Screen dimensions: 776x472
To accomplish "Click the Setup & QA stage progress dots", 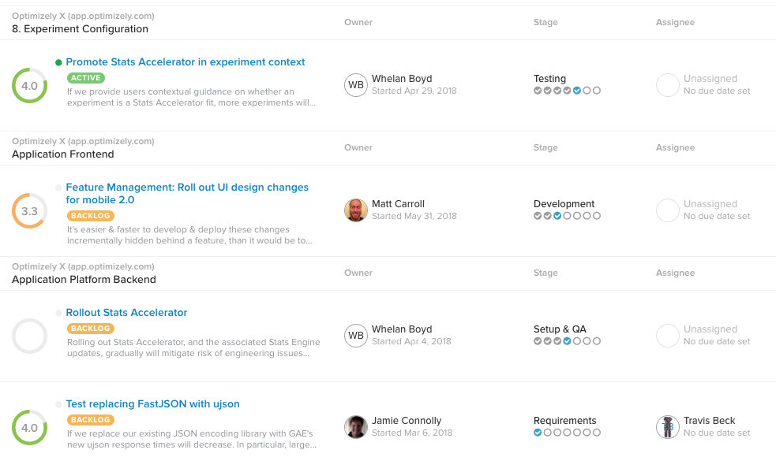I will [x=567, y=341].
